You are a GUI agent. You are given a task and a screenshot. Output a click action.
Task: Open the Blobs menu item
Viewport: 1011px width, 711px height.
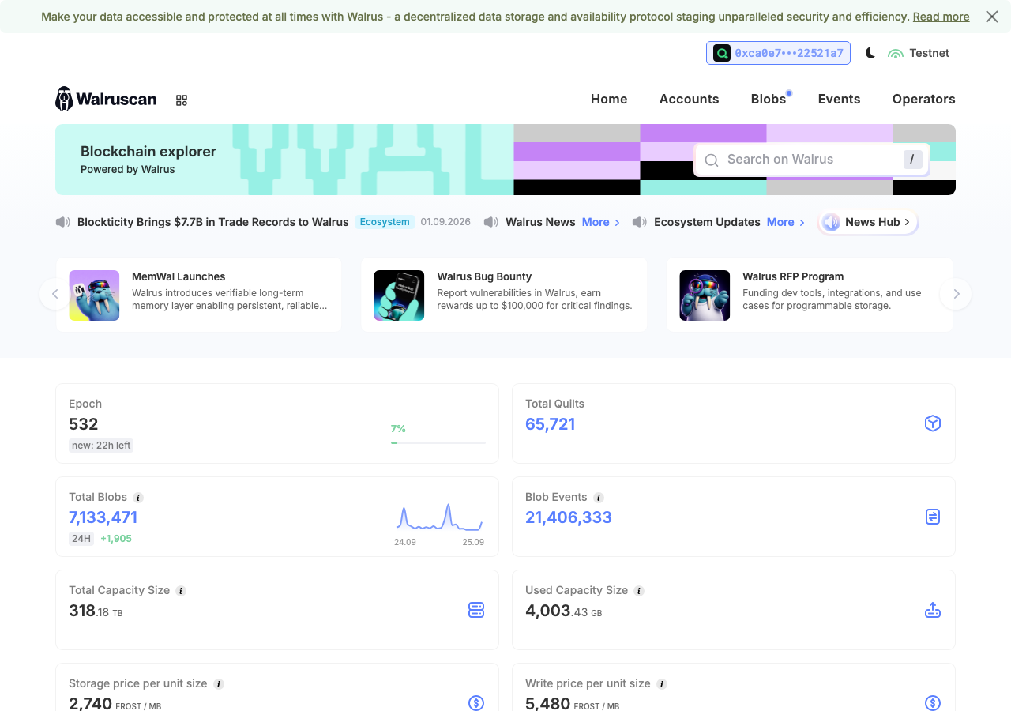click(x=769, y=99)
